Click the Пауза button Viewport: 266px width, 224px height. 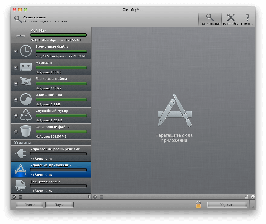tap(59, 205)
